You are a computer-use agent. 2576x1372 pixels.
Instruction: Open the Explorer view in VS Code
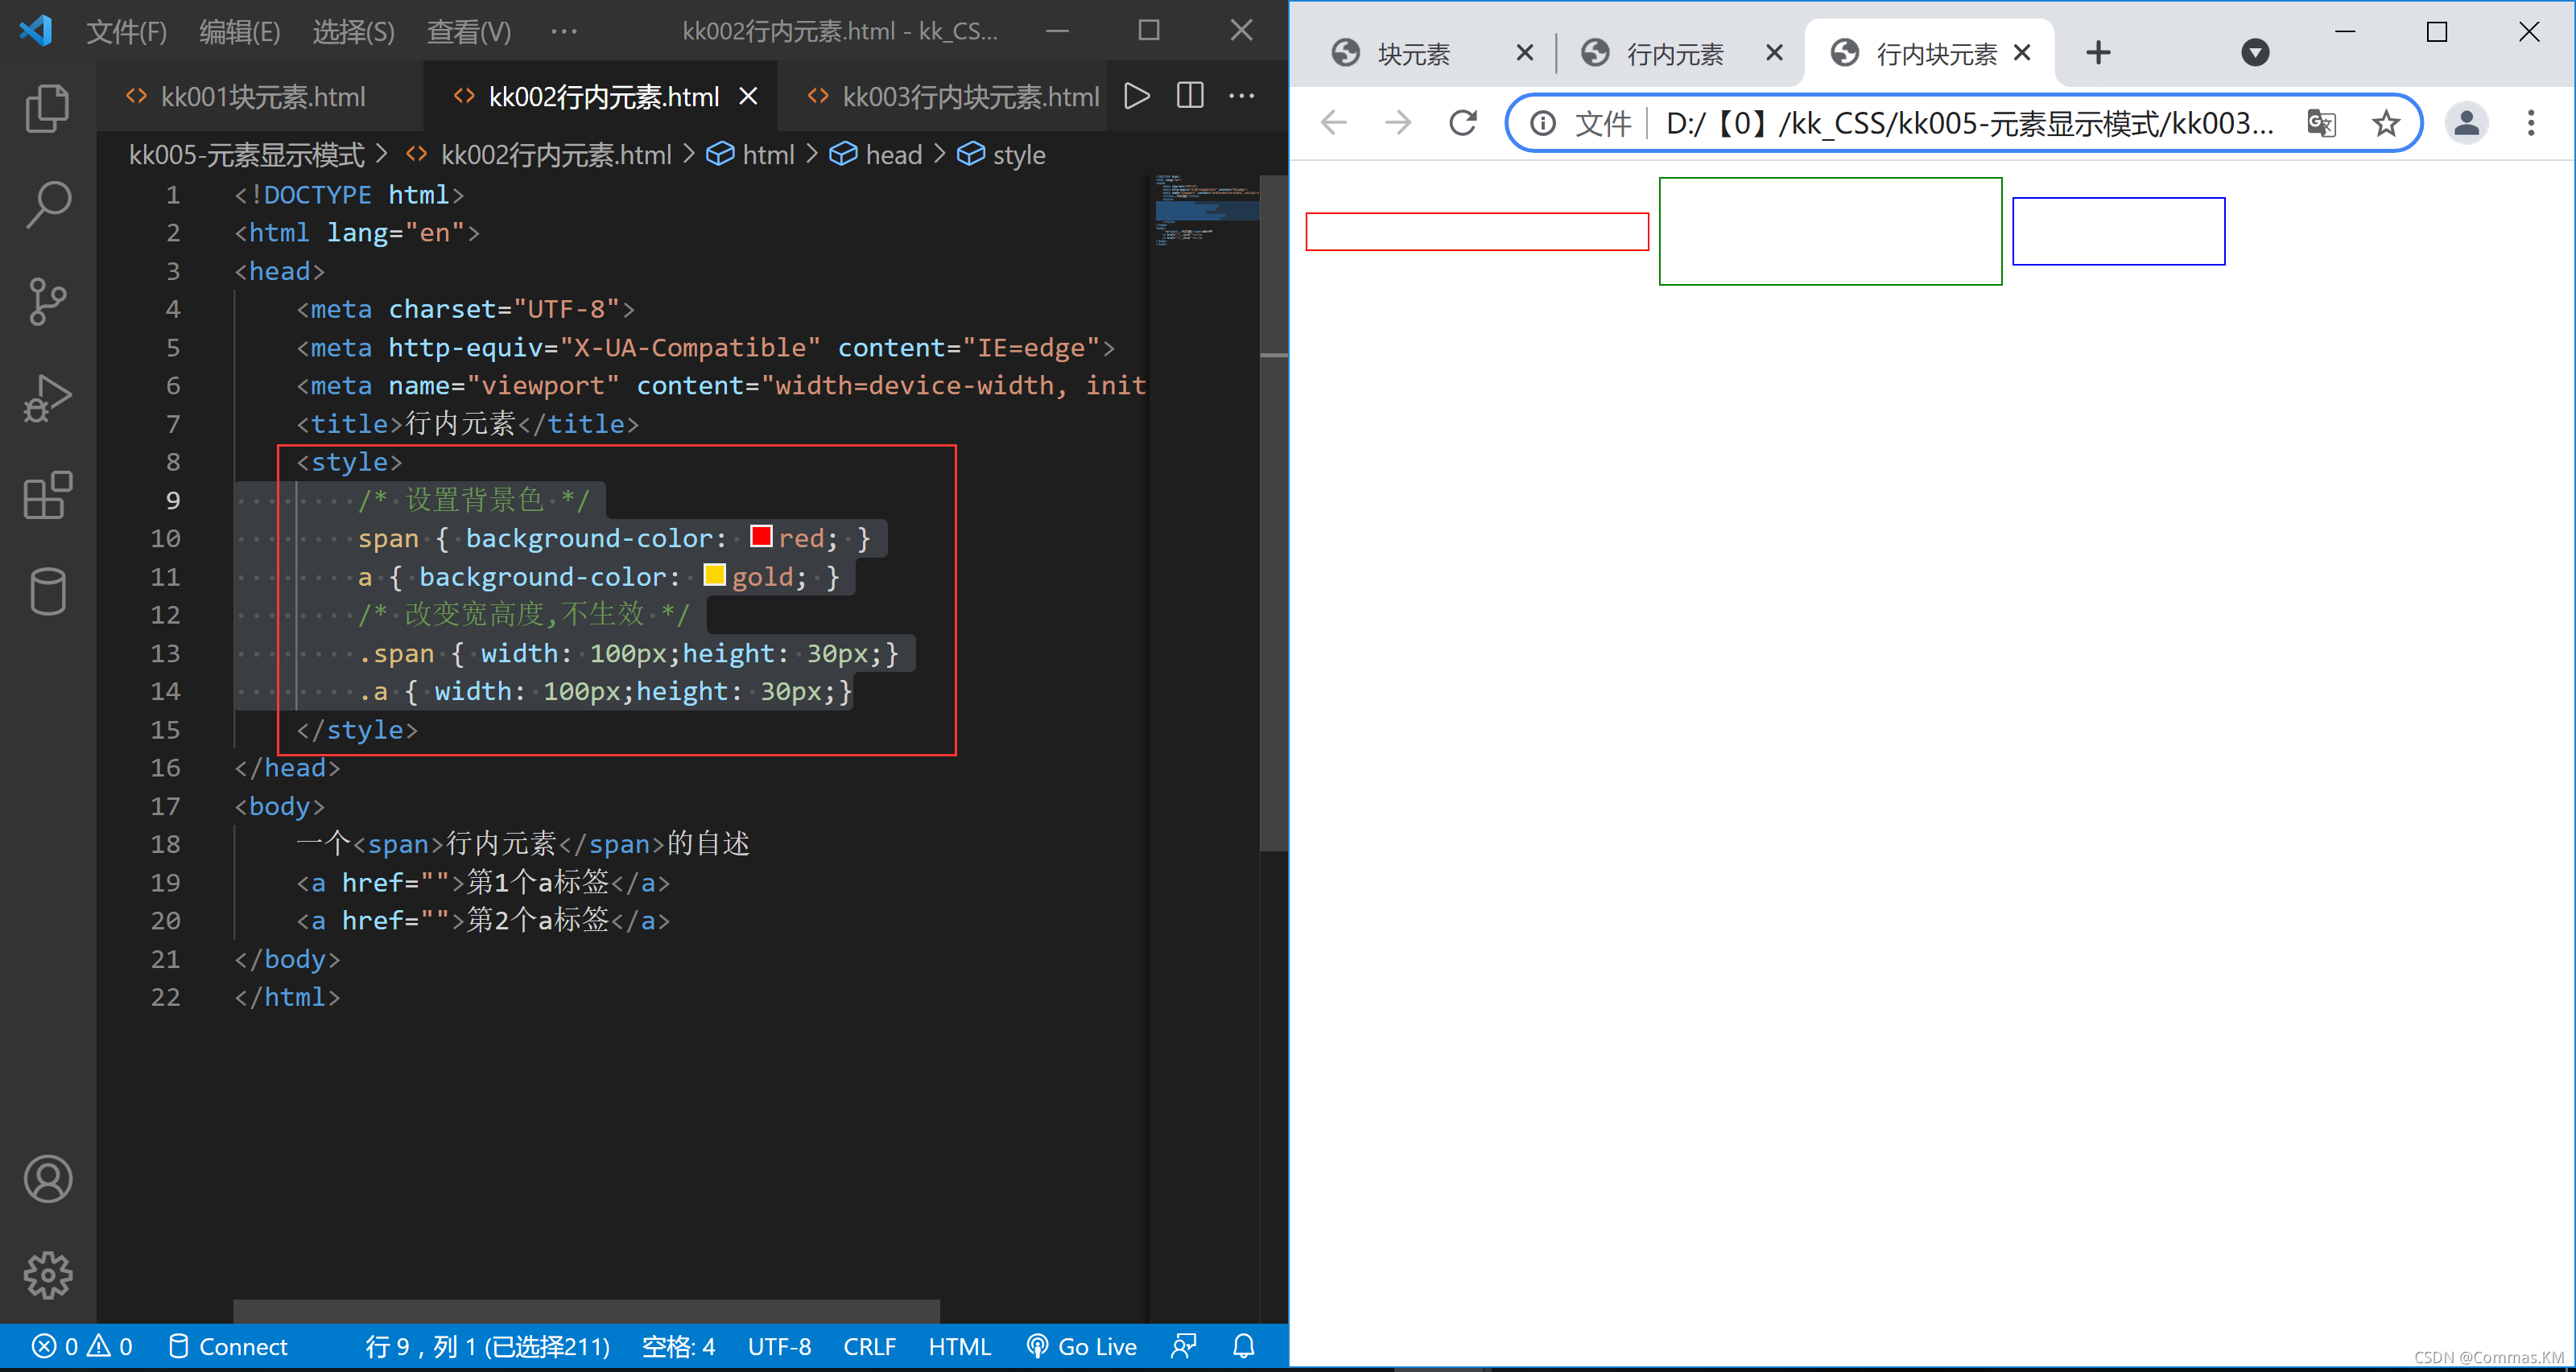(x=47, y=108)
